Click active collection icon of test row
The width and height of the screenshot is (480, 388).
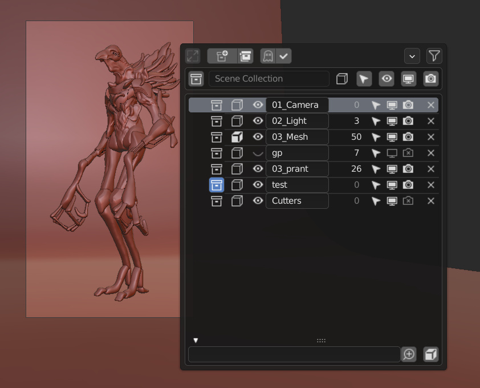point(217,185)
